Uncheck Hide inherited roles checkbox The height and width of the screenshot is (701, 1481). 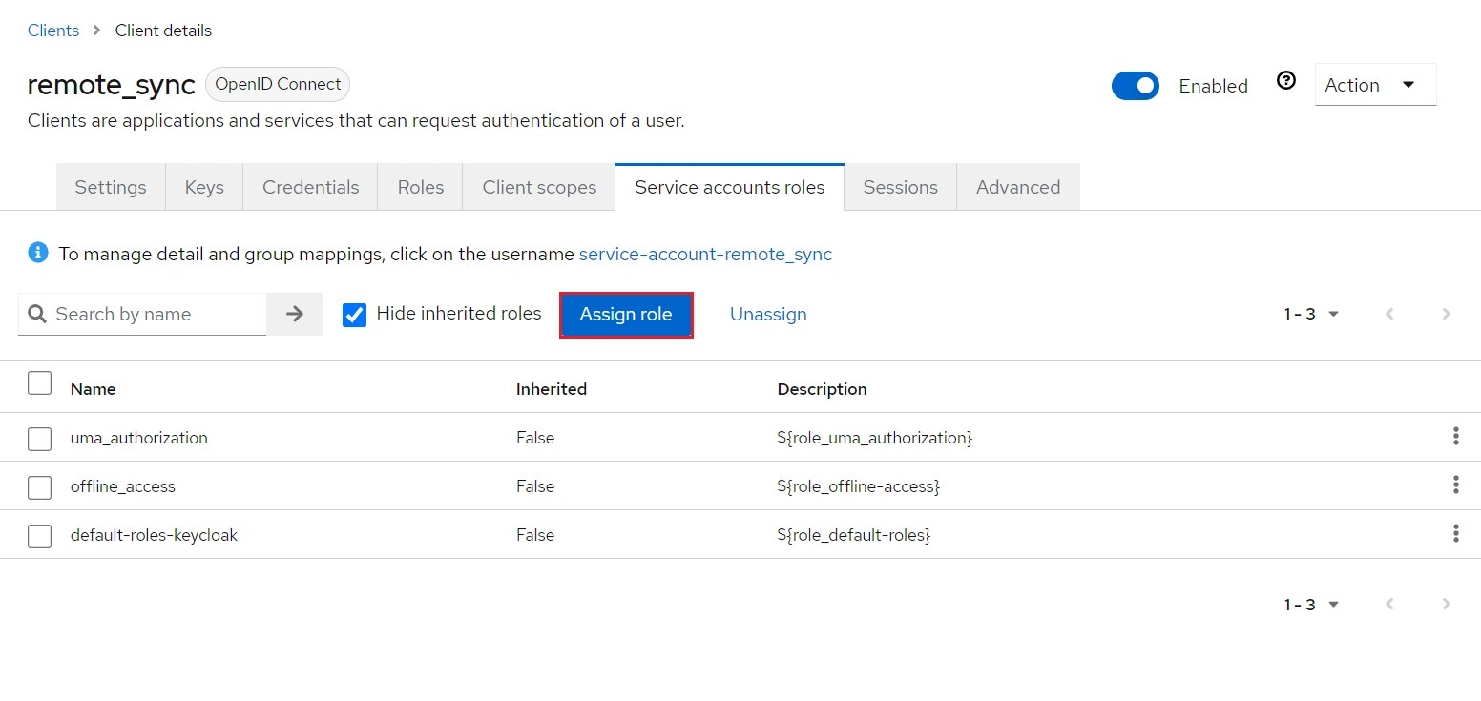pyautogui.click(x=355, y=315)
